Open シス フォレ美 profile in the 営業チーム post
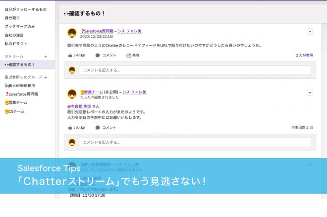This screenshot has height=217, width=327. [134, 92]
